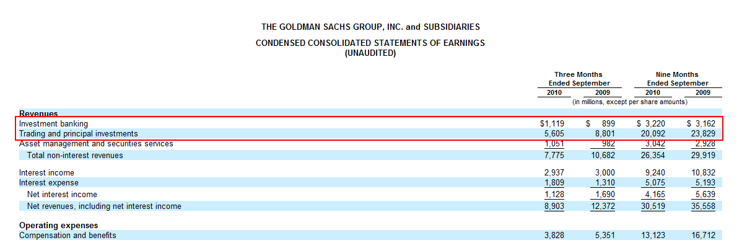Click the Three Months Ended September header

[x=578, y=79]
